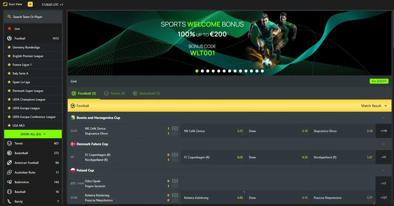394x206 pixels.
Task: Click the Football soccer ball icon in sidebar
Action: 9,38
